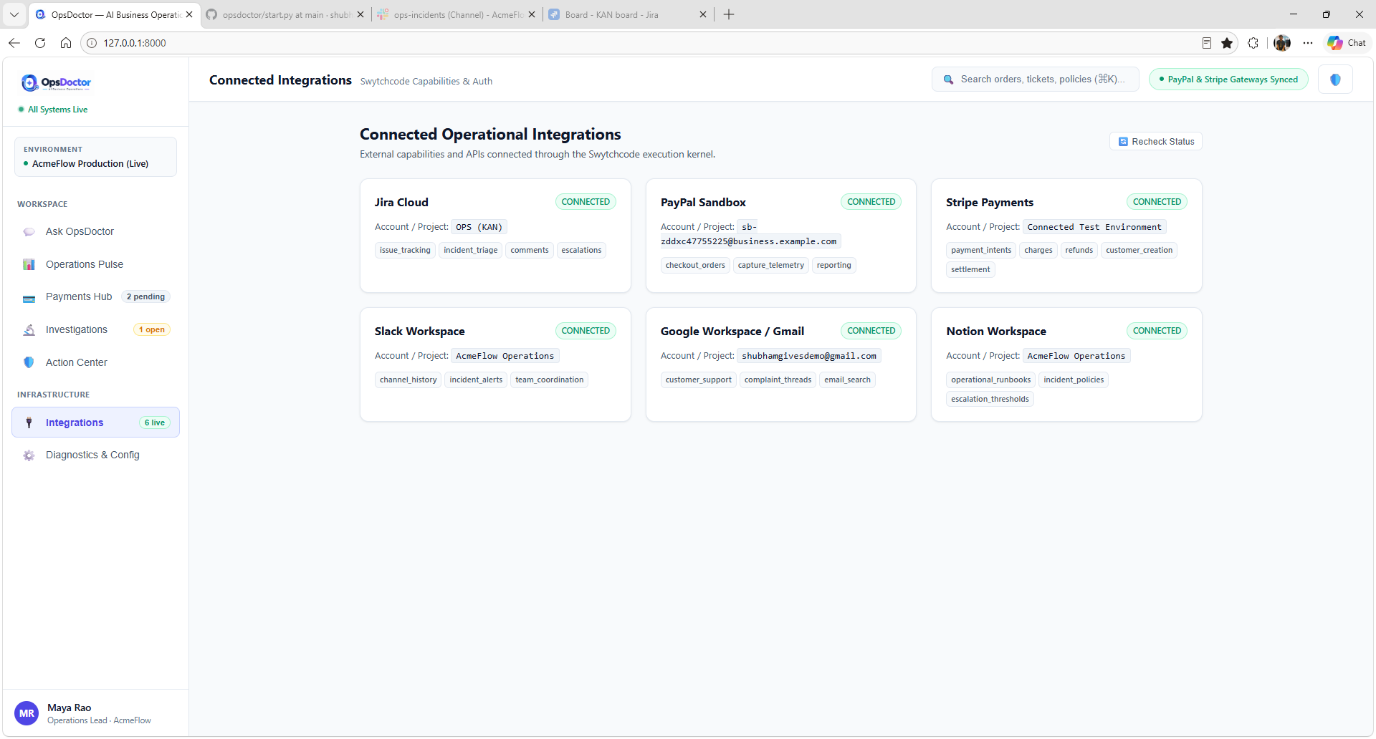Click escalation_thresholds tag on Notion card
The image size is (1376, 739).
coord(990,400)
